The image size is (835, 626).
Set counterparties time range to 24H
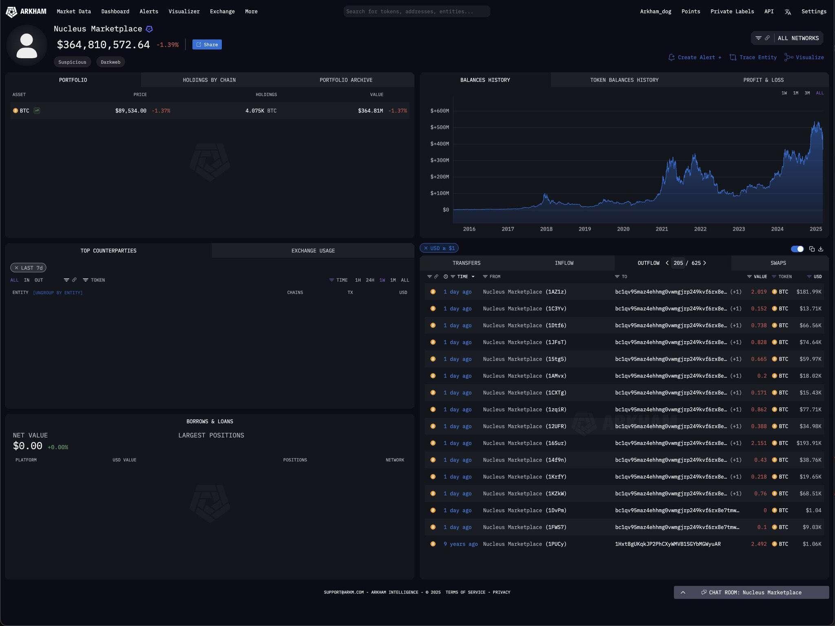370,280
